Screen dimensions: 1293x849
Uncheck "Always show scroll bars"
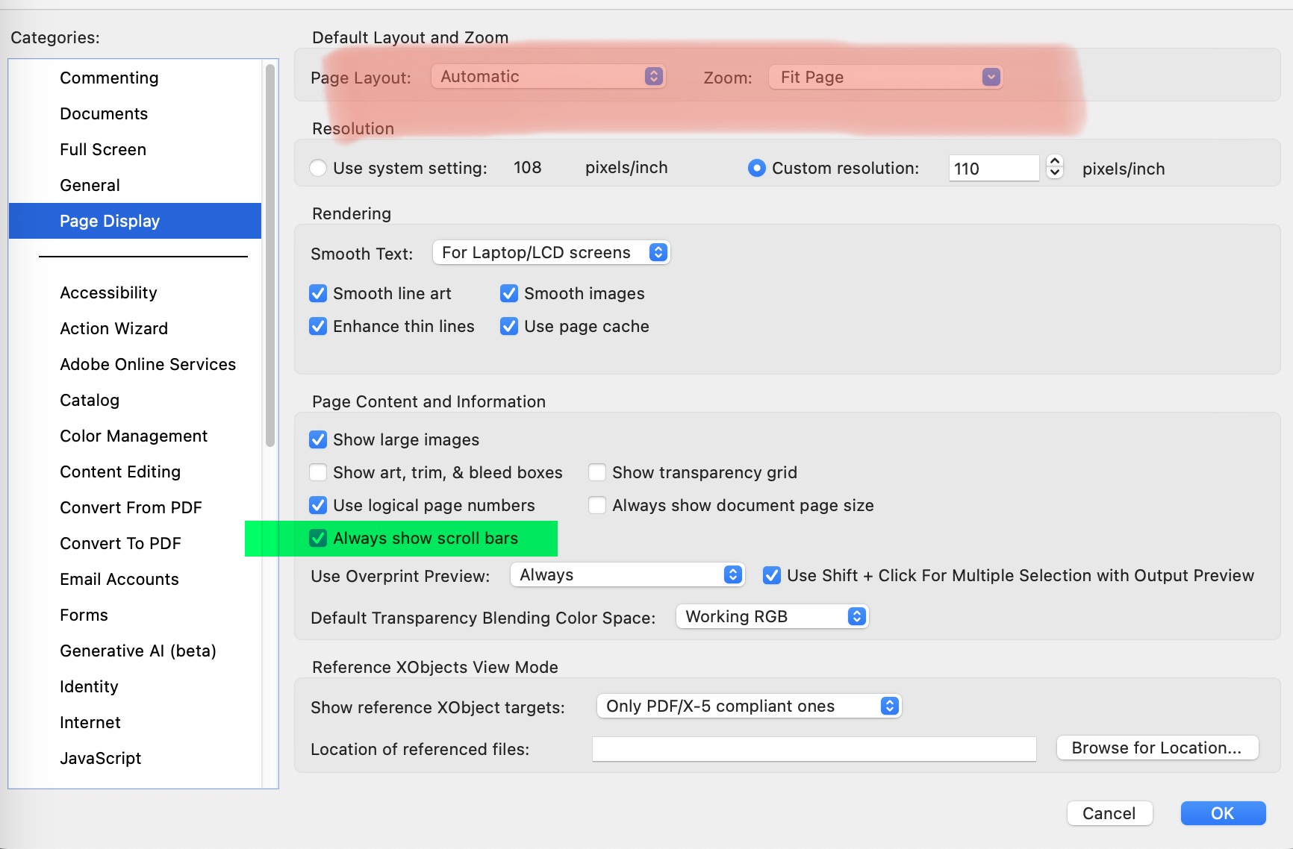coord(318,538)
